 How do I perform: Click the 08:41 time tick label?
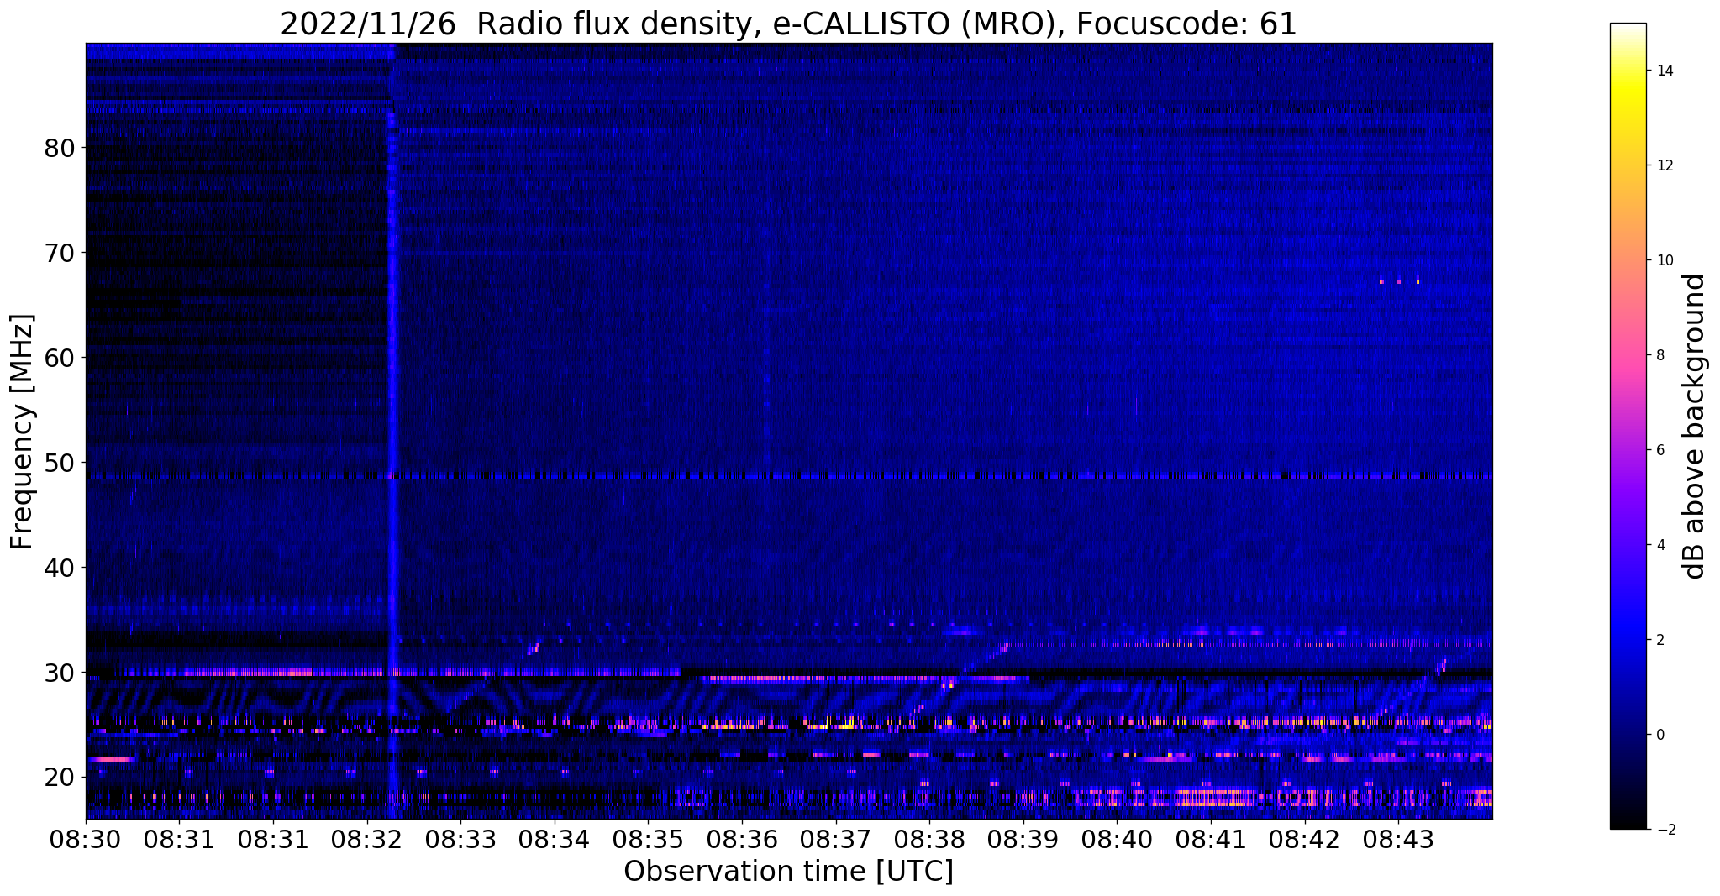tap(1211, 839)
